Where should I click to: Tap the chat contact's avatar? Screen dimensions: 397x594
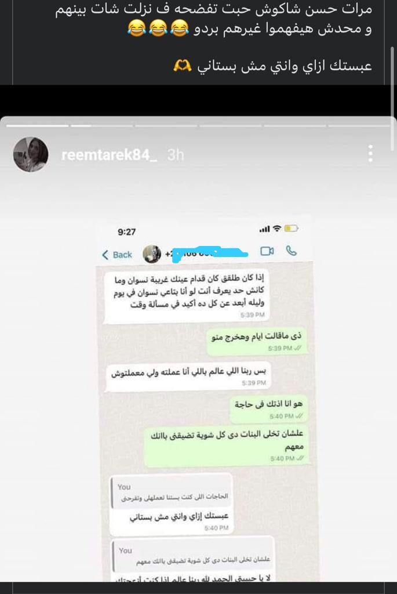tap(152, 254)
